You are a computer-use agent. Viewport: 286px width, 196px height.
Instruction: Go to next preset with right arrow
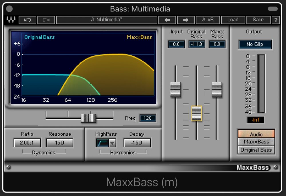186,20
